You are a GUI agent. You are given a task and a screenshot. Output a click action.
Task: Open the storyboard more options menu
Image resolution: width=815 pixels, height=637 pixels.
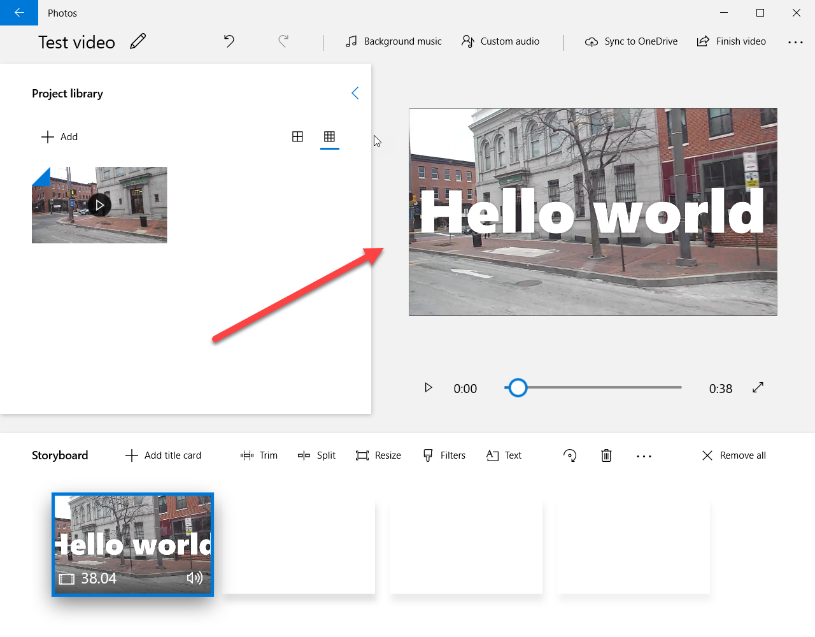[x=644, y=456]
